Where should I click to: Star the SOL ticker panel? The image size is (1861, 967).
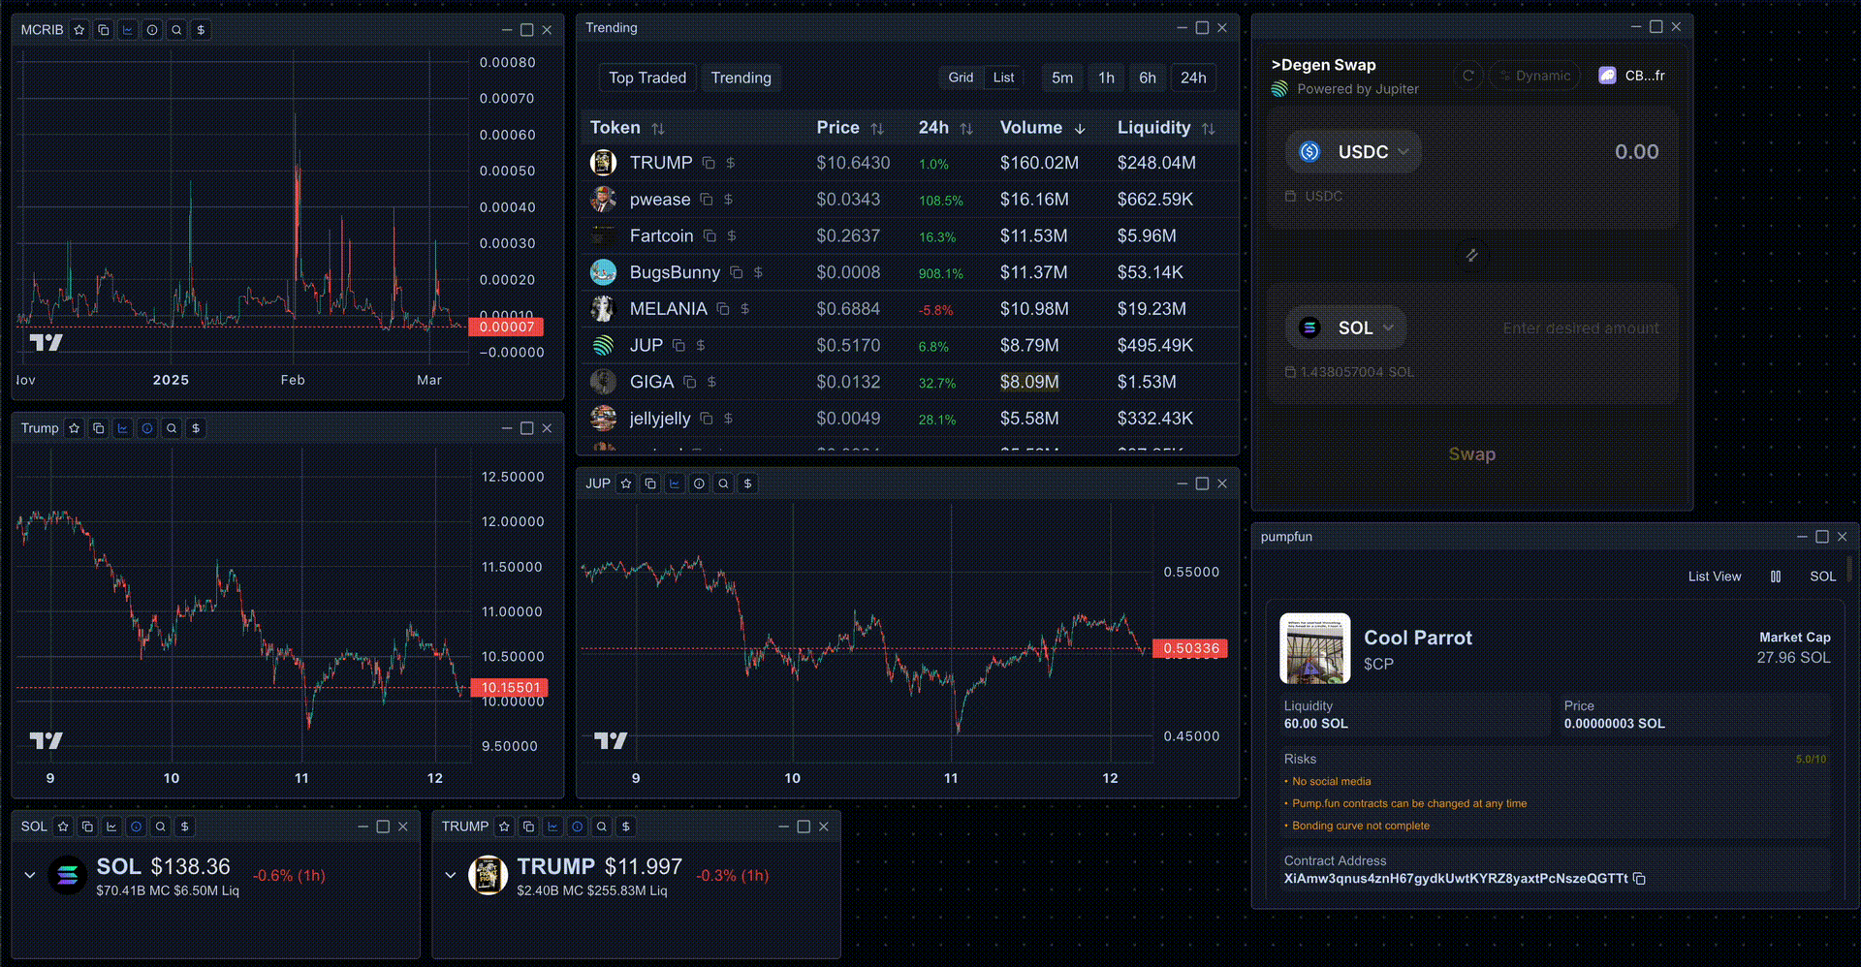[63, 827]
